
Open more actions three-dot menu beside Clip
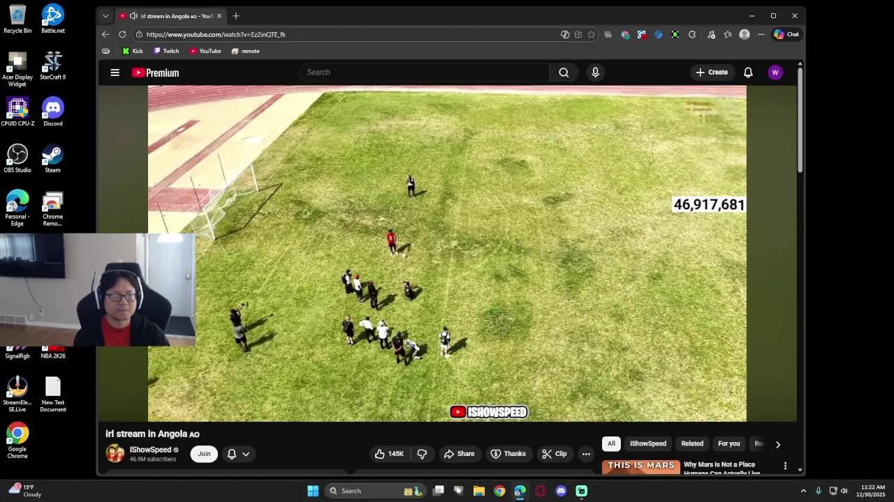(586, 454)
